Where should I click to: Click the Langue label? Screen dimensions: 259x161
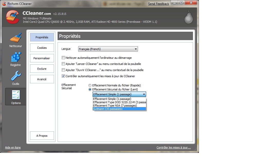pyautogui.click(x=66, y=49)
